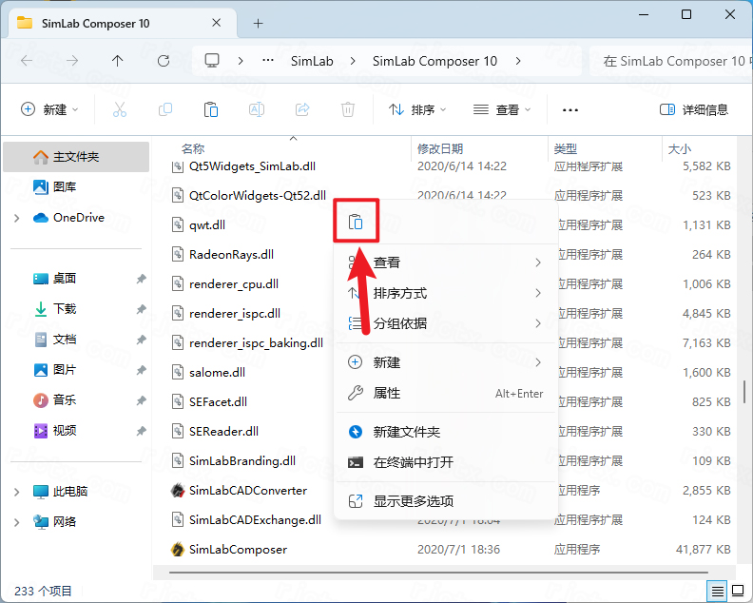Expand chevron after PC icon in breadcrumb
Image resolution: width=753 pixels, height=603 pixels.
point(241,61)
